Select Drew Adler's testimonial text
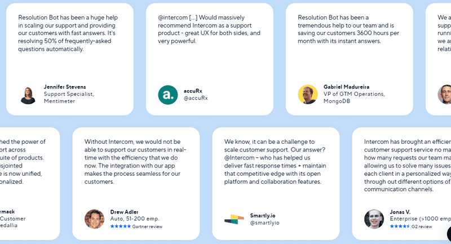The width and height of the screenshot is (451, 244). tap(135, 162)
